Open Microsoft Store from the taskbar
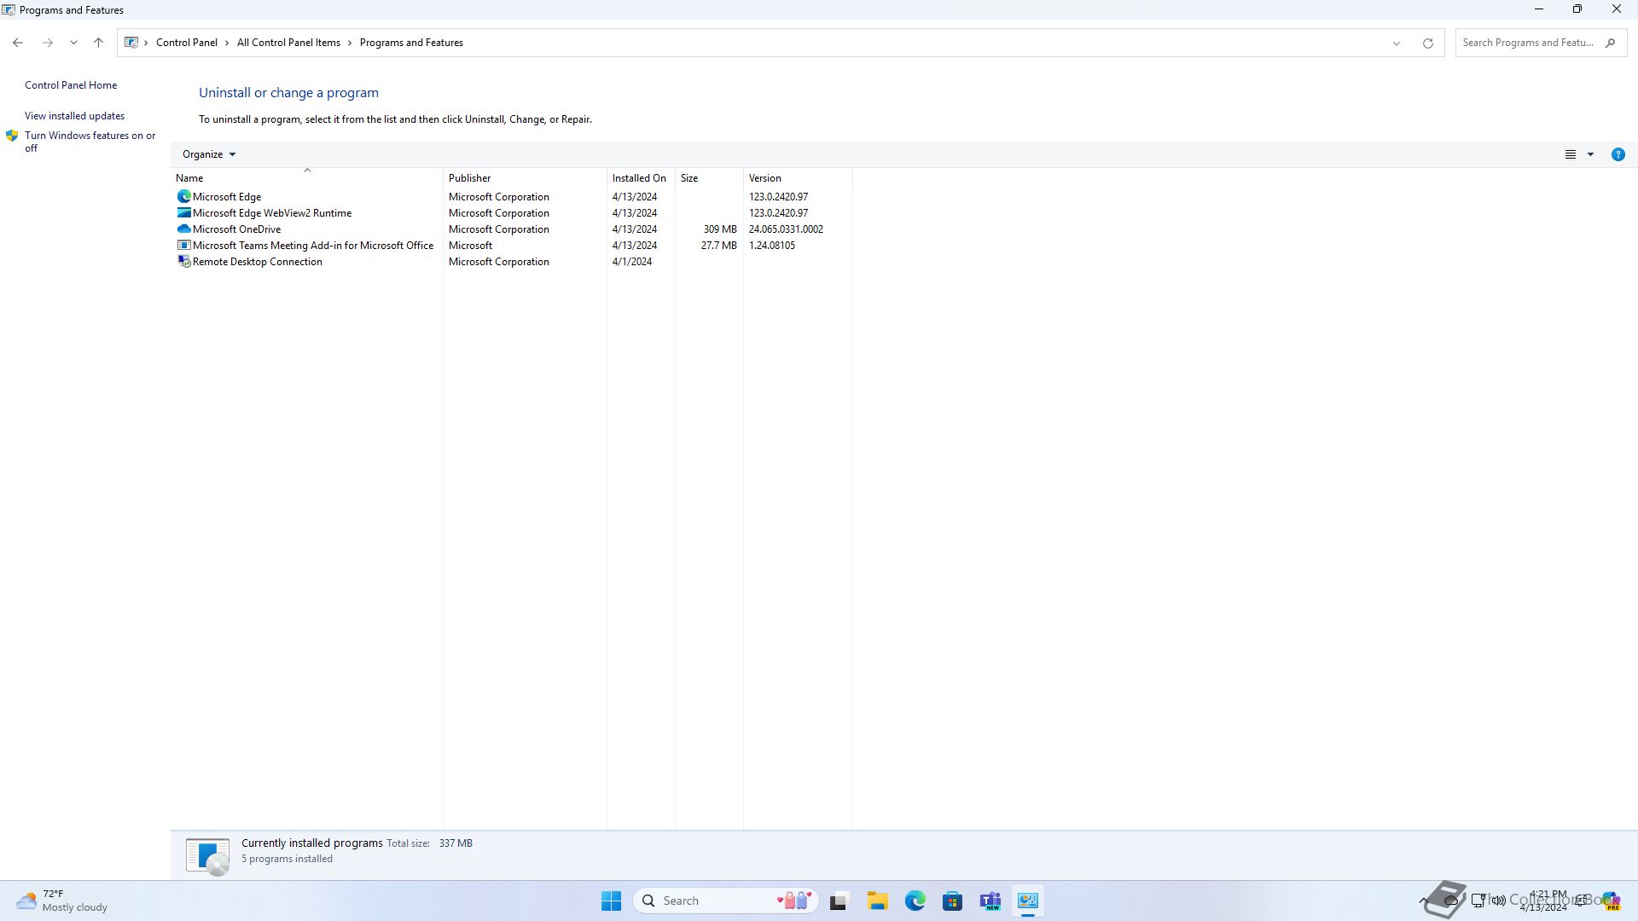 952,901
